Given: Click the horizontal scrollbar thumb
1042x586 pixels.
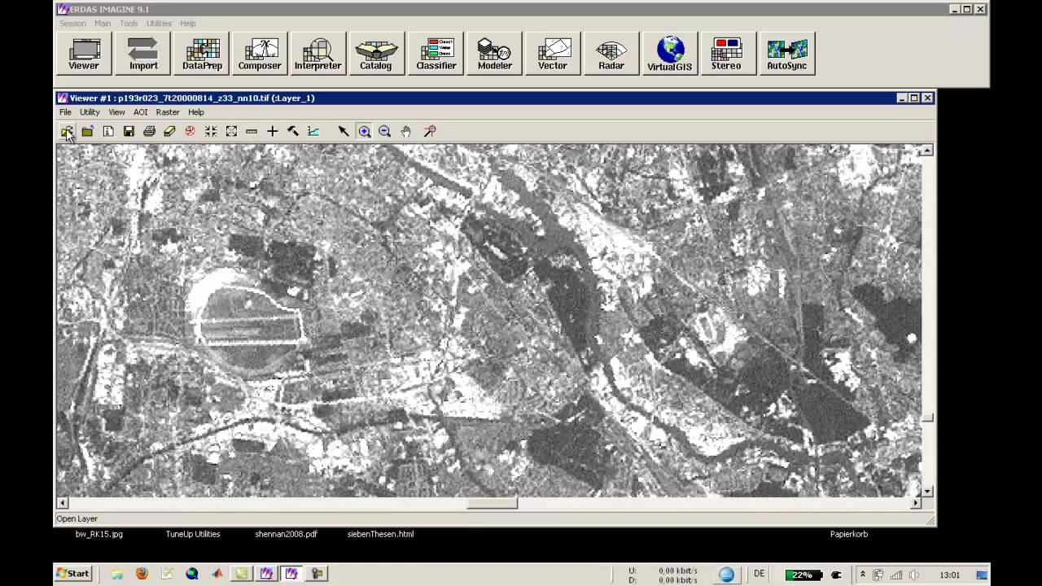Looking at the screenshot, I should coord(492,503).
